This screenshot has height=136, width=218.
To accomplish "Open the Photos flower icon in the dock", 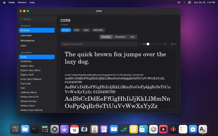I will 153,129.
